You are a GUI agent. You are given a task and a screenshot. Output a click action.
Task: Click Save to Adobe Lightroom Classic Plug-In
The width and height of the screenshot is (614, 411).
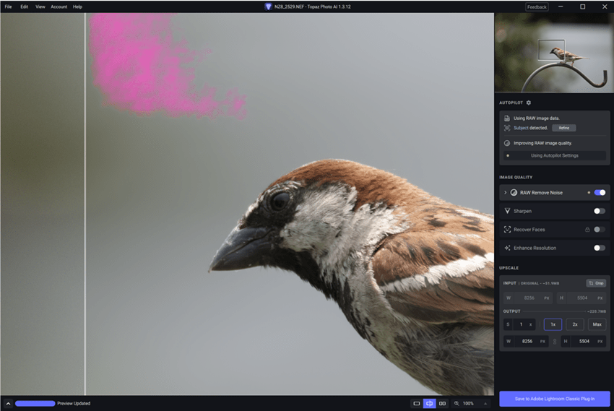coord(554,399)
